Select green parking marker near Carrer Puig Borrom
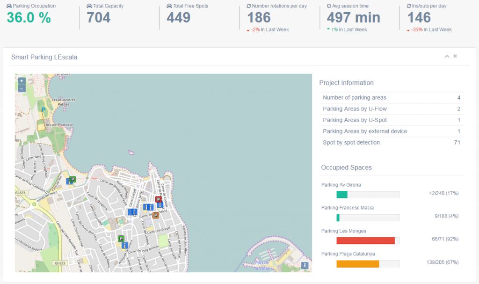This screenshot has height=284, width=479. click(121, 238)
